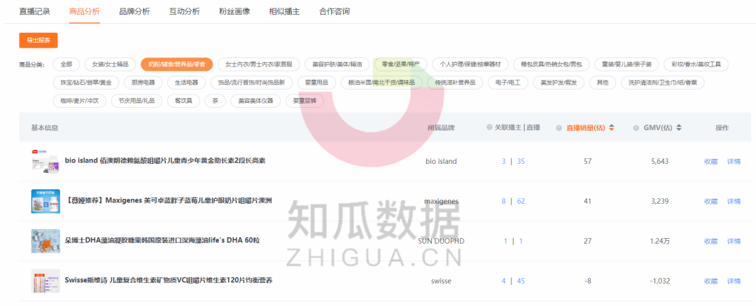Filter by 电子/电工 category
756x306 pixels.
click(507, 83)
